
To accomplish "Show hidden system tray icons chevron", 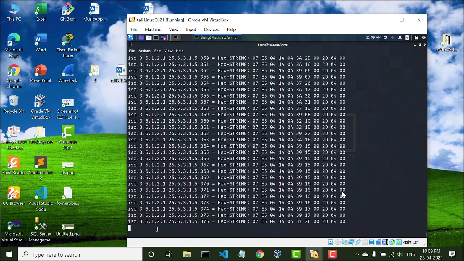I will [356, 254].
